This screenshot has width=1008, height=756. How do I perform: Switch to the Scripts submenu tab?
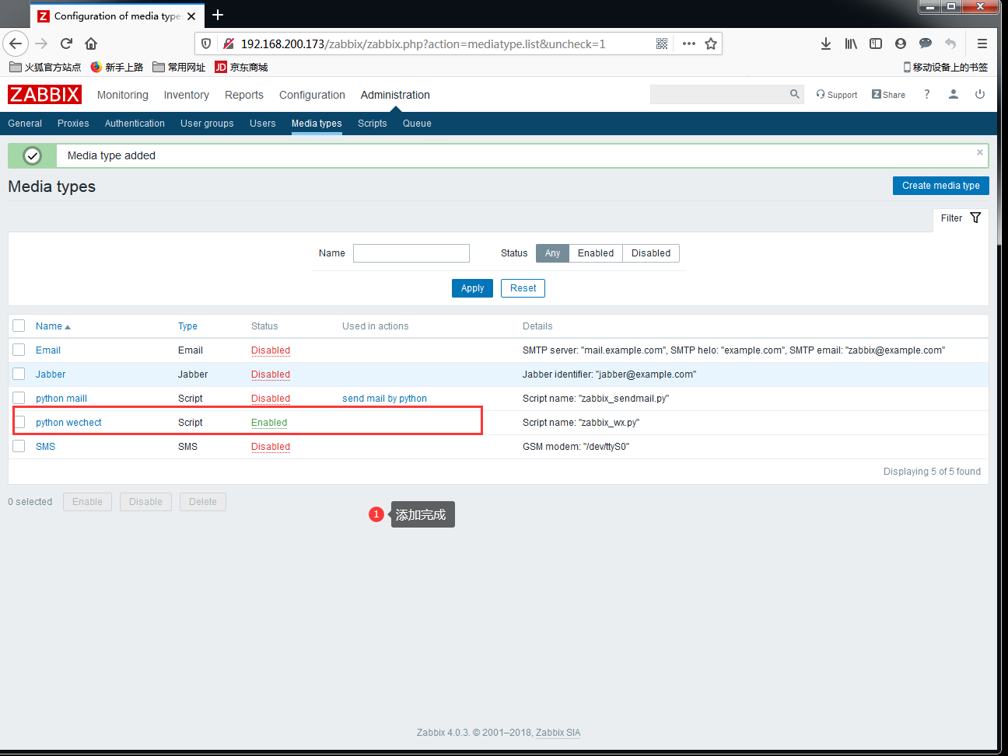(373, 124)
